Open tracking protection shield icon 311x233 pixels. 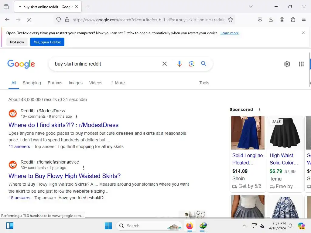pos(59,20)
